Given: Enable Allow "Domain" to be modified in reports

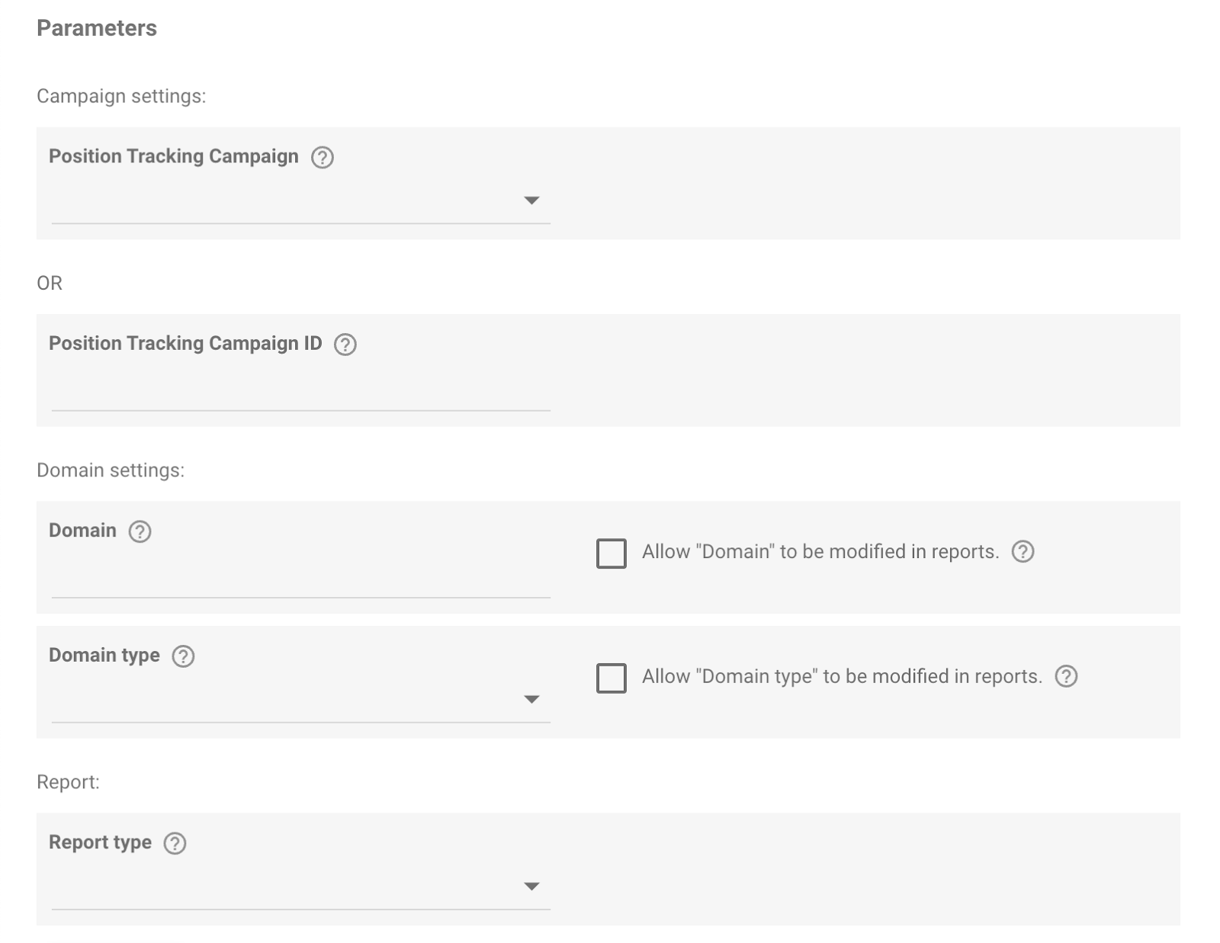Looking at the screenshot, I should tap(612, 553).
